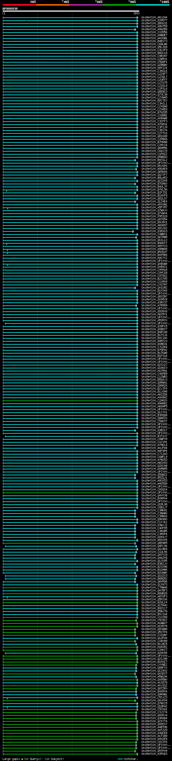Select hit label UniRef100_B8LA53

154,178
